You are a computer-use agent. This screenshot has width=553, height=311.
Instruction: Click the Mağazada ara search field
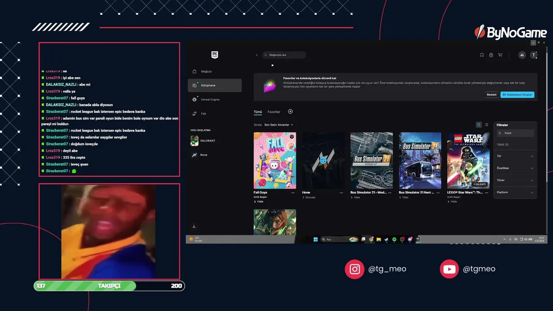coord(284,55)
